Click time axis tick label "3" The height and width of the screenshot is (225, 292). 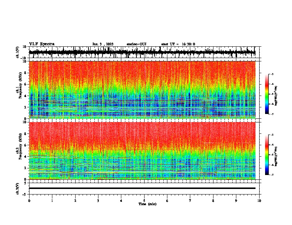98,201
